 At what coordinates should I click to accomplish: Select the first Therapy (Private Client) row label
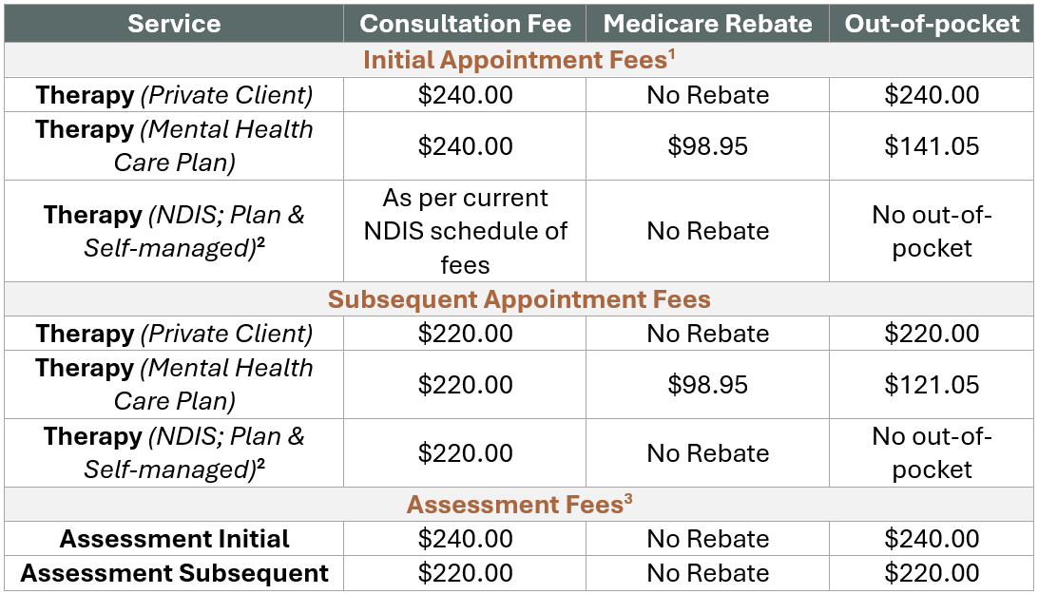pyautogui.click(x=174, y=95)
